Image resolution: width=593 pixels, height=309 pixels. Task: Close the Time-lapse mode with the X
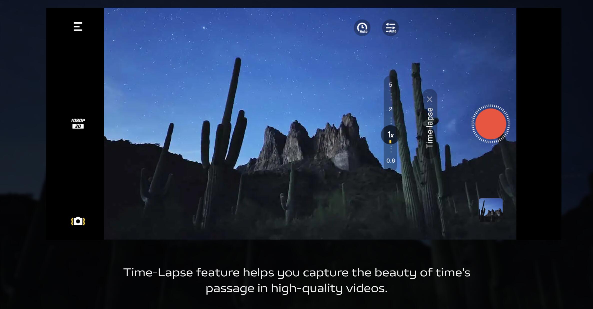click(430, 99)
